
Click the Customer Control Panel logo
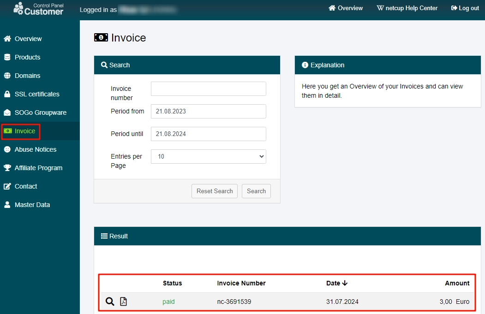(38, 9)
